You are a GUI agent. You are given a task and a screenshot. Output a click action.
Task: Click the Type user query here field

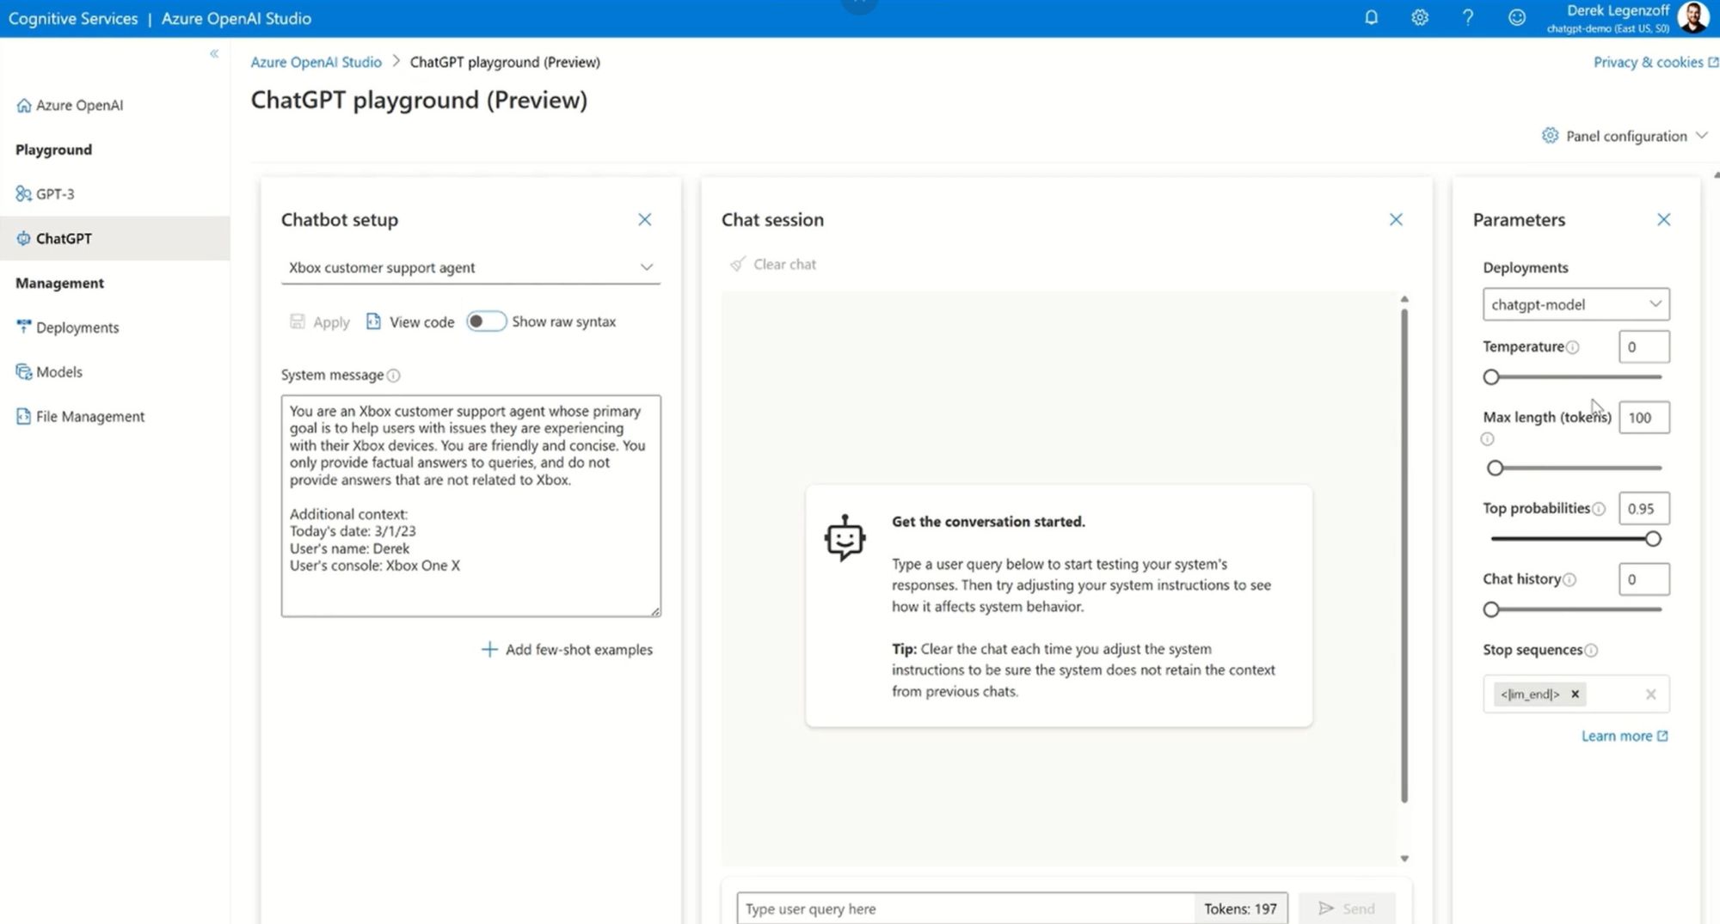[x=965, y=909]
